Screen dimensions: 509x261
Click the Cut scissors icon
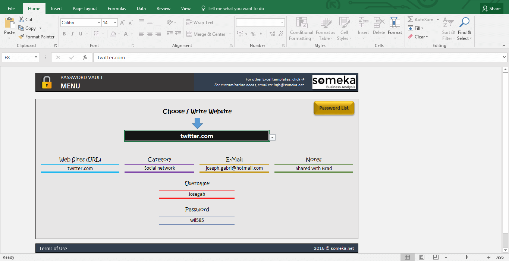coord(21,20)
